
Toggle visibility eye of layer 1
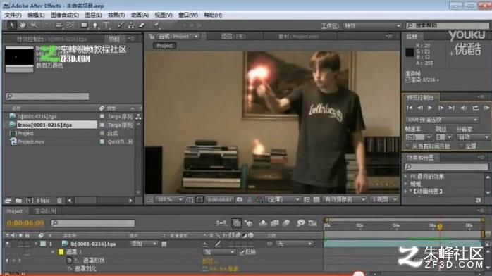point(8,244)
